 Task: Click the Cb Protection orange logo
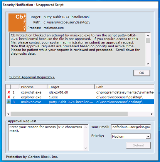click(17, 22)
